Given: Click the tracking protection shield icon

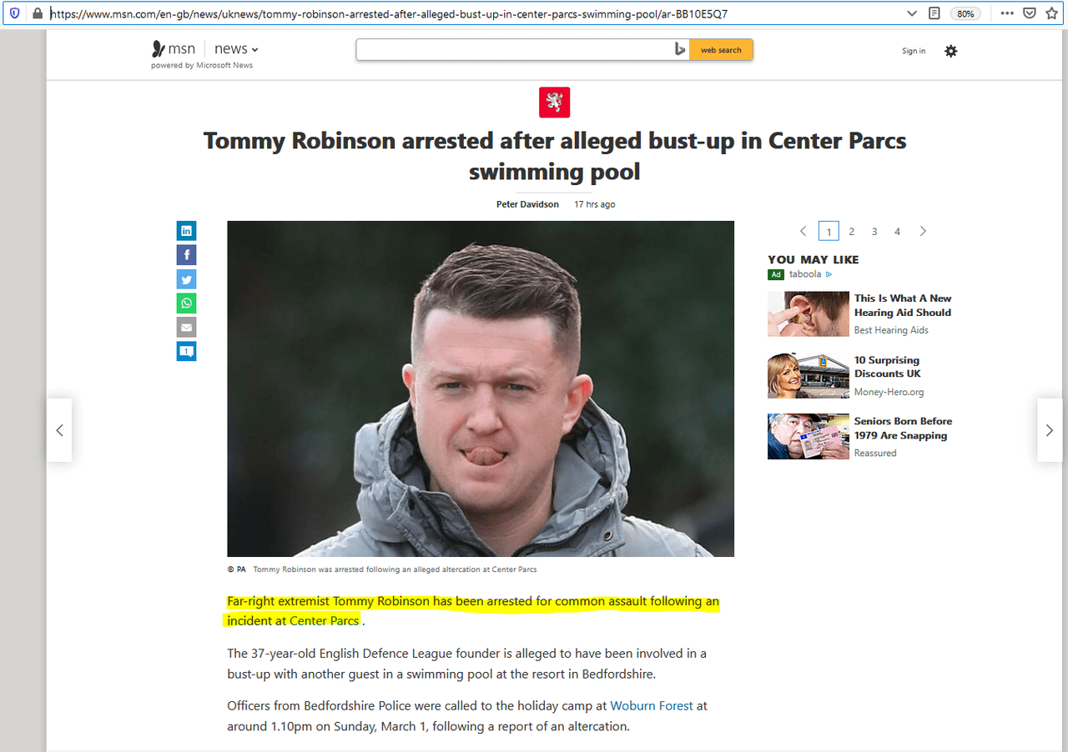Looking at the screenshot, I should coord(14,13).
